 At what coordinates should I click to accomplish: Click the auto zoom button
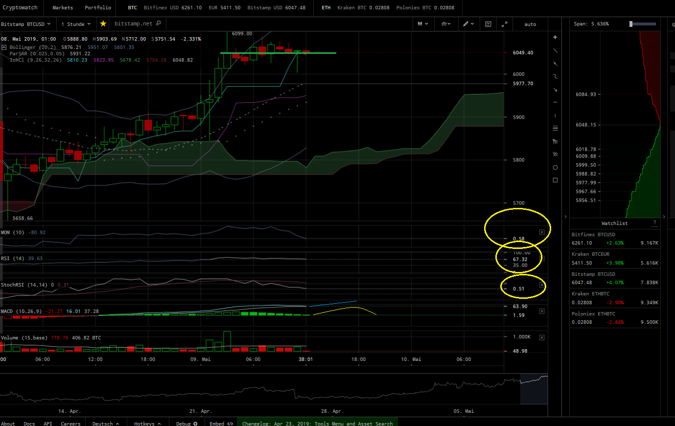tap(530, 23)
